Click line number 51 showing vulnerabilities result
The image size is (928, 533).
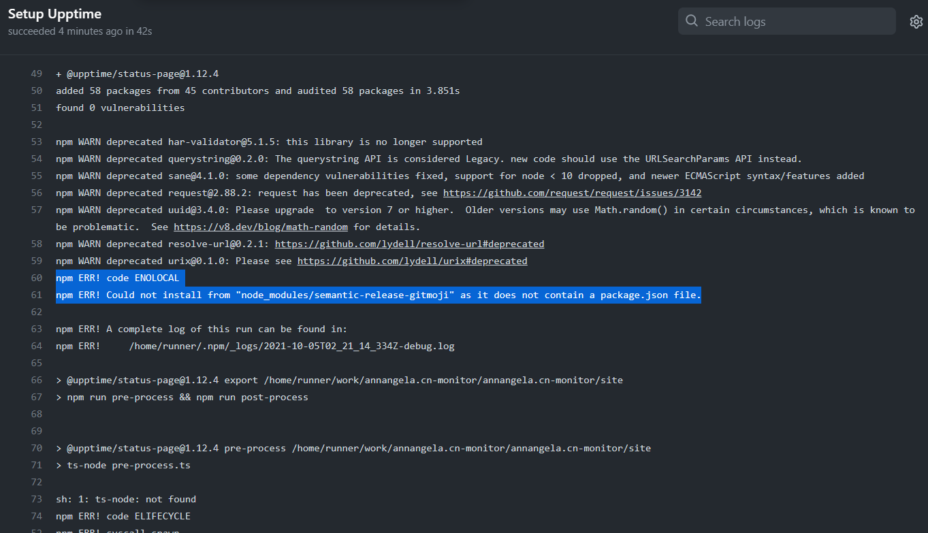[35, 107]
